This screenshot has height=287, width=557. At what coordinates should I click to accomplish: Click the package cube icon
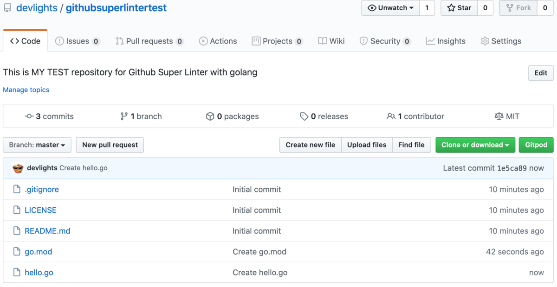210,116
